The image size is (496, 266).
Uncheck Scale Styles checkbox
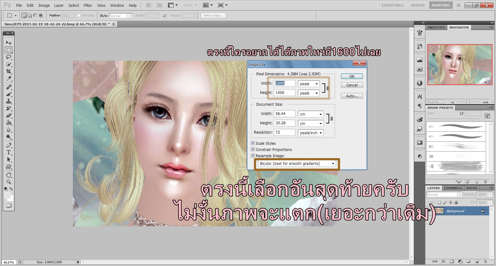(x=253, y=143)
